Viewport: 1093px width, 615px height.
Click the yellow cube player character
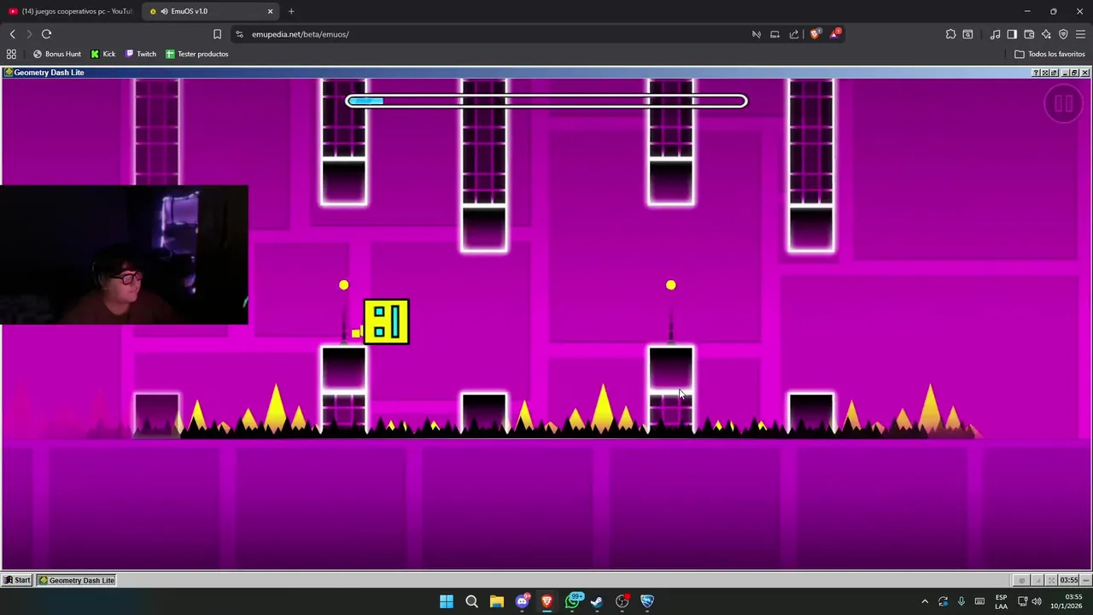coord(386,321)
